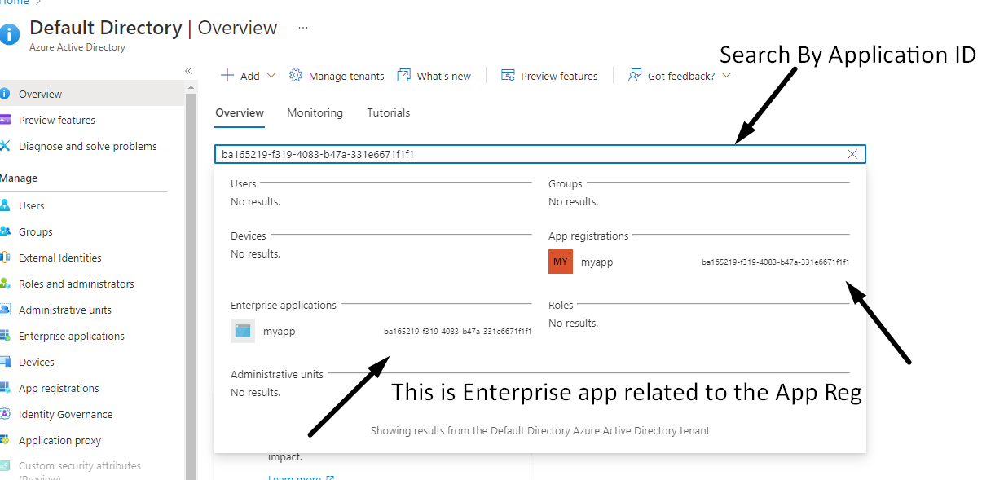The height and width of the screenshot is (480, 1004).
Task: Clear the search box with X
Action: 852,154
